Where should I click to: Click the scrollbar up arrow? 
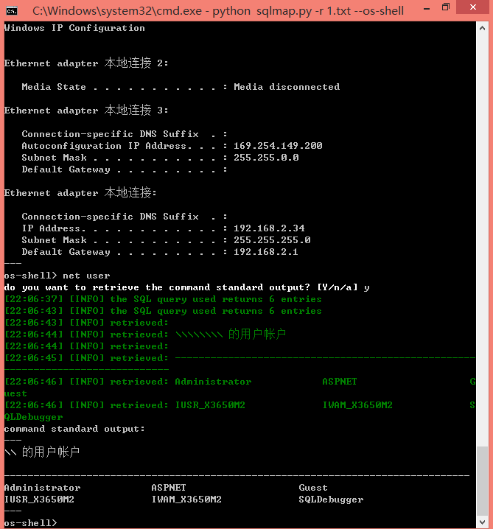[x=482, y=29]
